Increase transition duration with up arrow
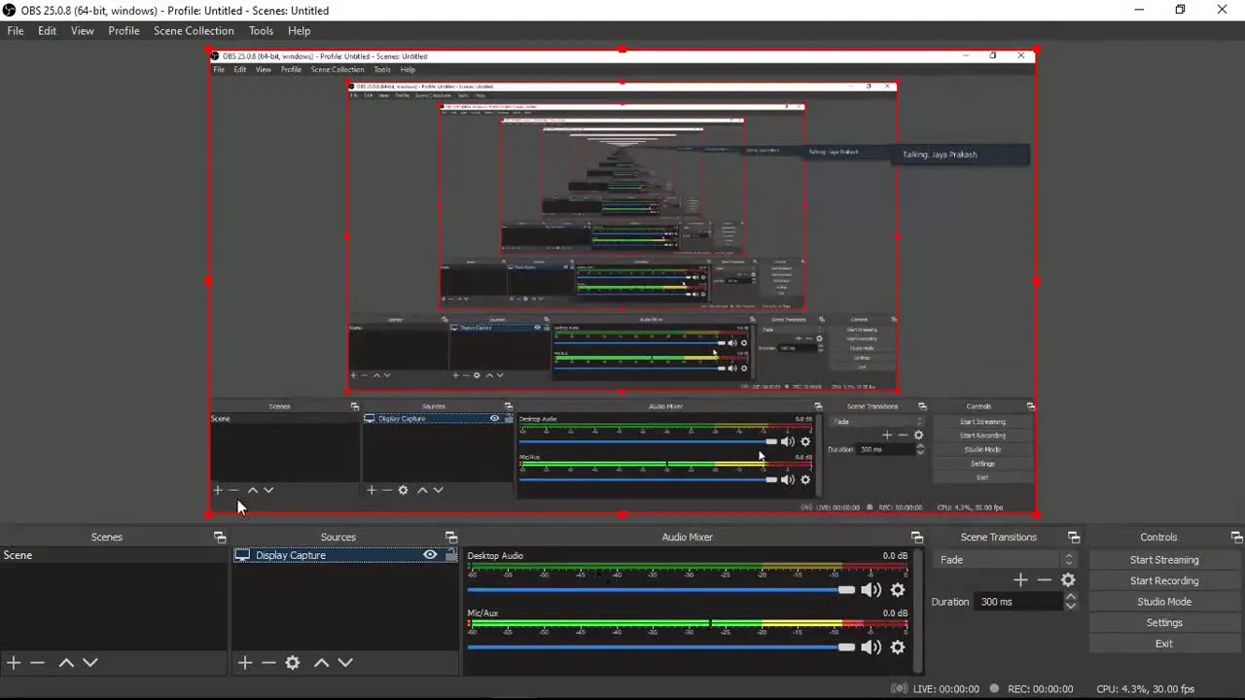 (x=1071, y=597)
